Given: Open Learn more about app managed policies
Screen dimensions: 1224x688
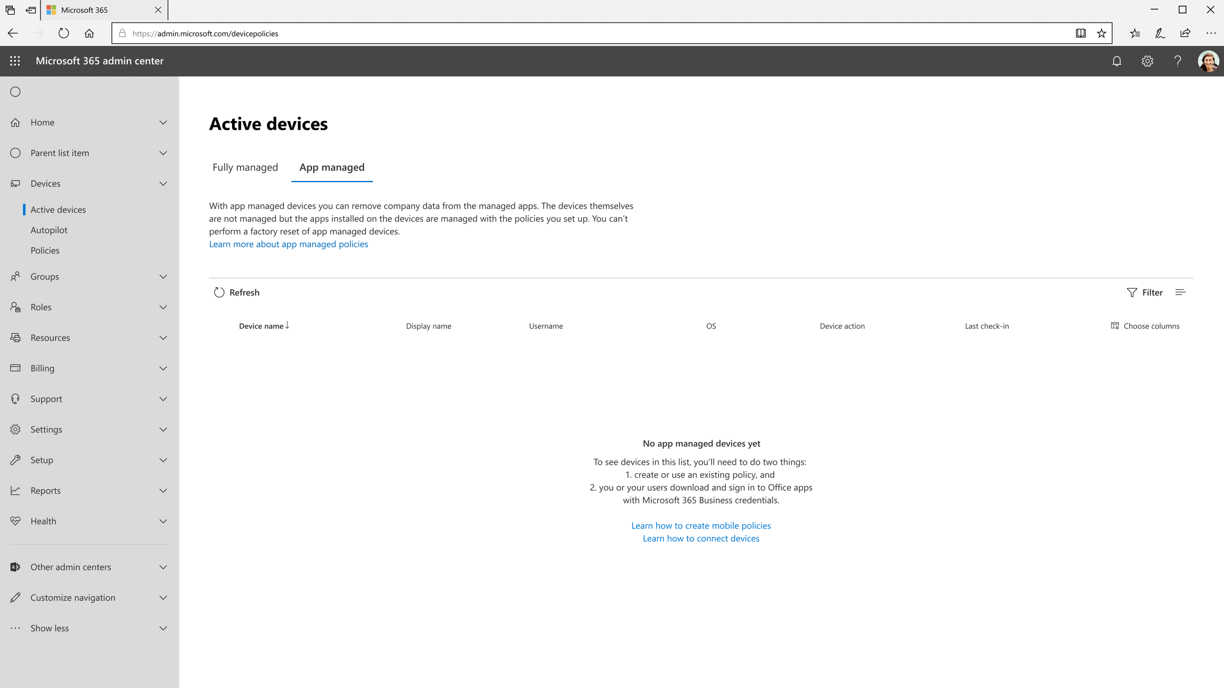Looking at the screenshot, I should [x=288, y=244].
